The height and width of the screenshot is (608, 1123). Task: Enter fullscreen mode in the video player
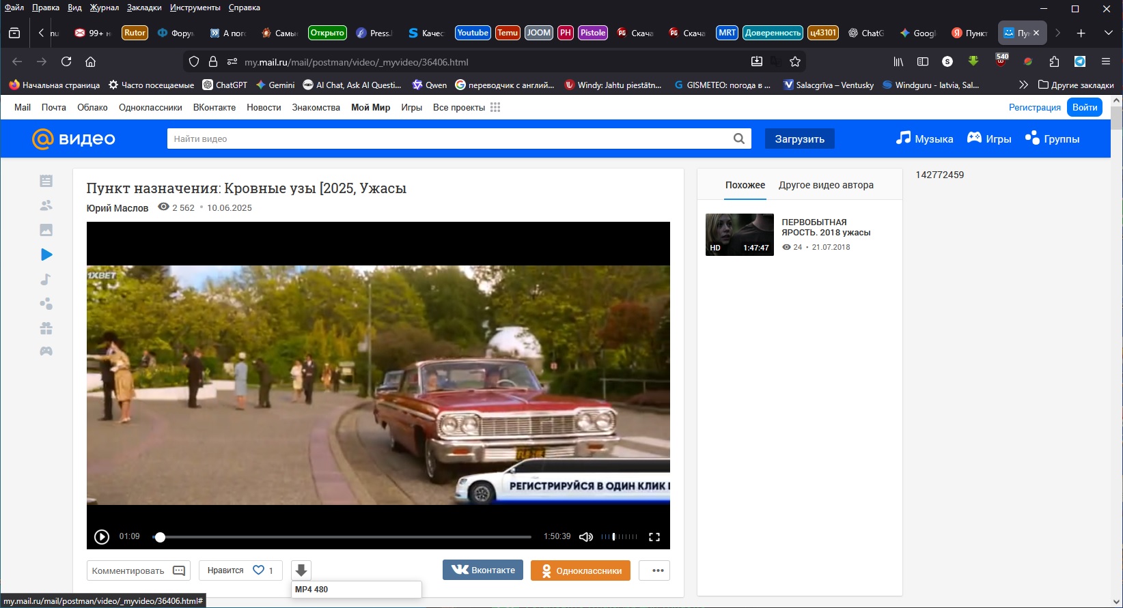(x=654, y=537)
